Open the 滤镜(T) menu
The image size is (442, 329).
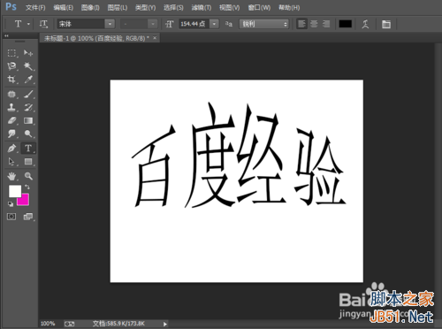pyautogui.click(x=202, y=7)
